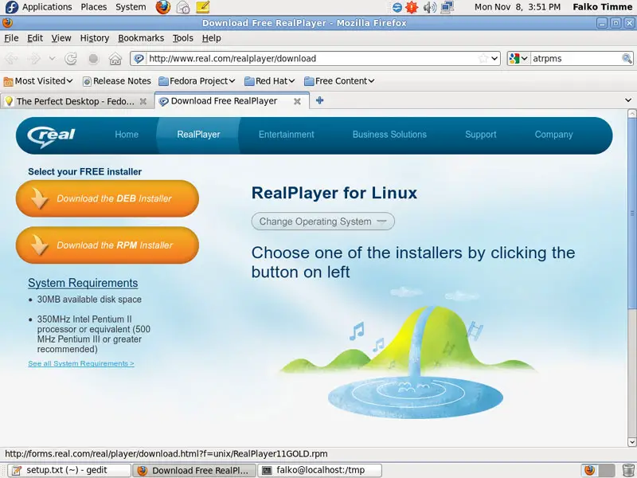The width and height of the screenshot is (637, 478).
Task: Open the System Requirements link
Action: tap(83, 283)
